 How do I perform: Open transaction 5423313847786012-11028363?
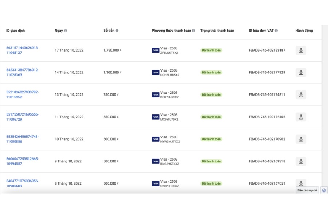[22, 72]
